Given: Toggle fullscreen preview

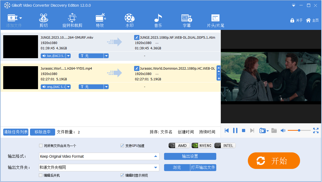Looking at the screenshot, I should point(316,130).
